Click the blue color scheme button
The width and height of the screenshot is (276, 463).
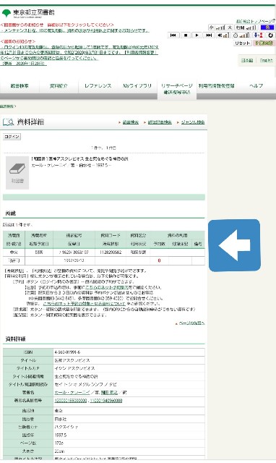(267, 27)
